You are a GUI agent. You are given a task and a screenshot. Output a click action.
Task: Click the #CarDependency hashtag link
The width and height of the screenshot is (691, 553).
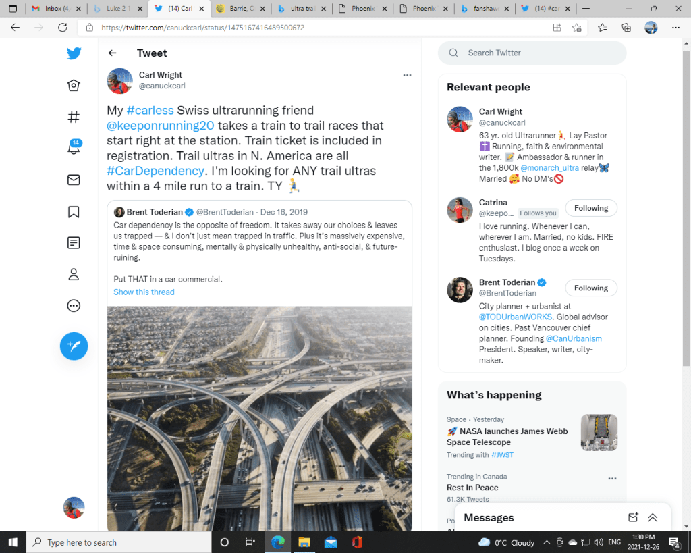pos(155,171)
